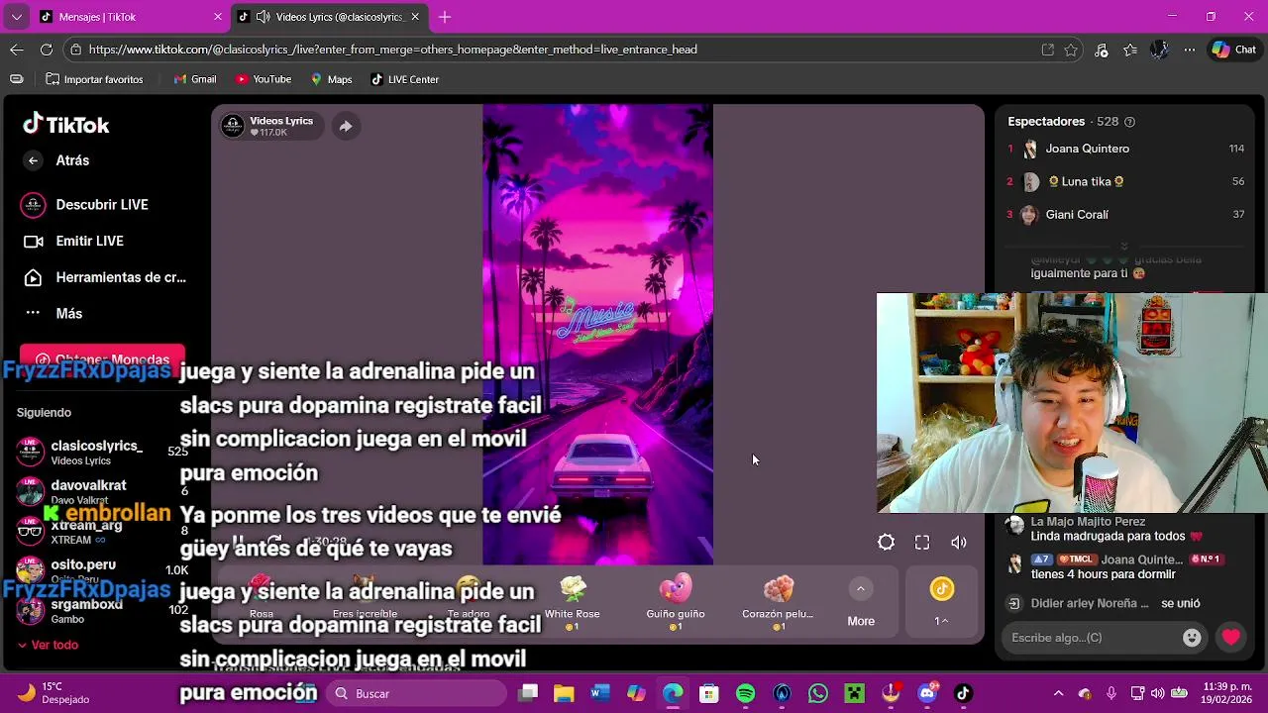Share the Videos Lyrics live stream

pyautogui.click(x=345, y=127)
